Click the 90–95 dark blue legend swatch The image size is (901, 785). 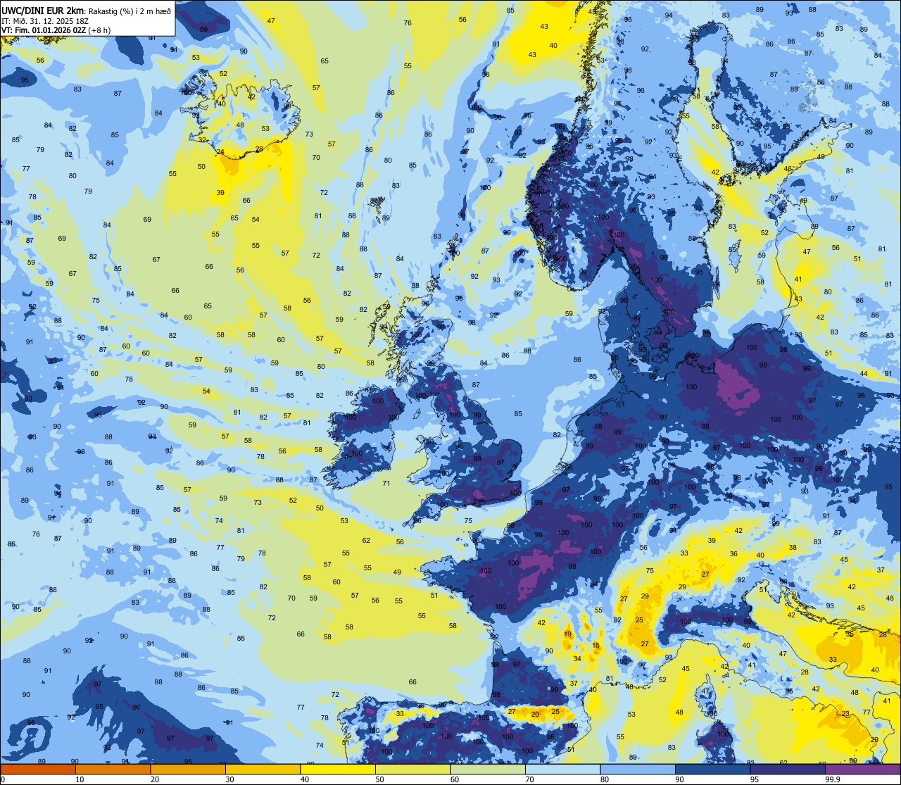(712, 769)
